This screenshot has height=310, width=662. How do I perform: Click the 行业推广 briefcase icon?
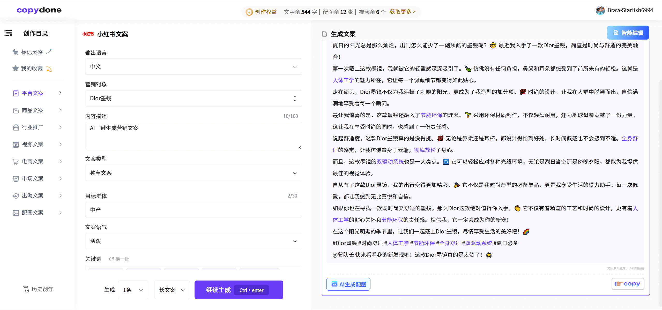16,127
